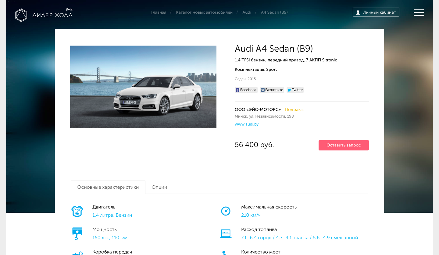Image resolution: width=439 pixels, height=255 pixels.
Task: Share on Вконтакте
Action: tap(272, 90)
